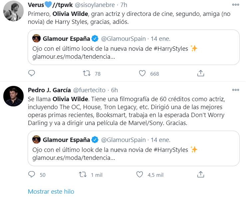Open the Pedro J. García display name
Viewport: 246px width, 198px height.
coord(49,90)
